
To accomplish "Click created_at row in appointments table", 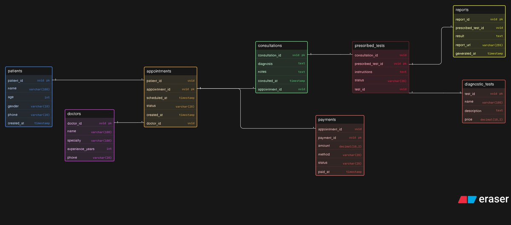I will click(170, 114).
